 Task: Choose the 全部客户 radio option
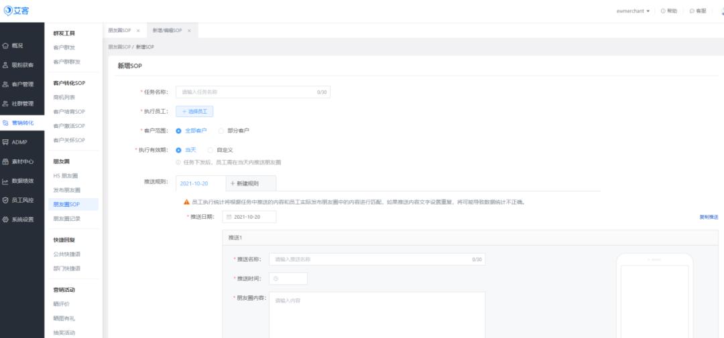178,131
